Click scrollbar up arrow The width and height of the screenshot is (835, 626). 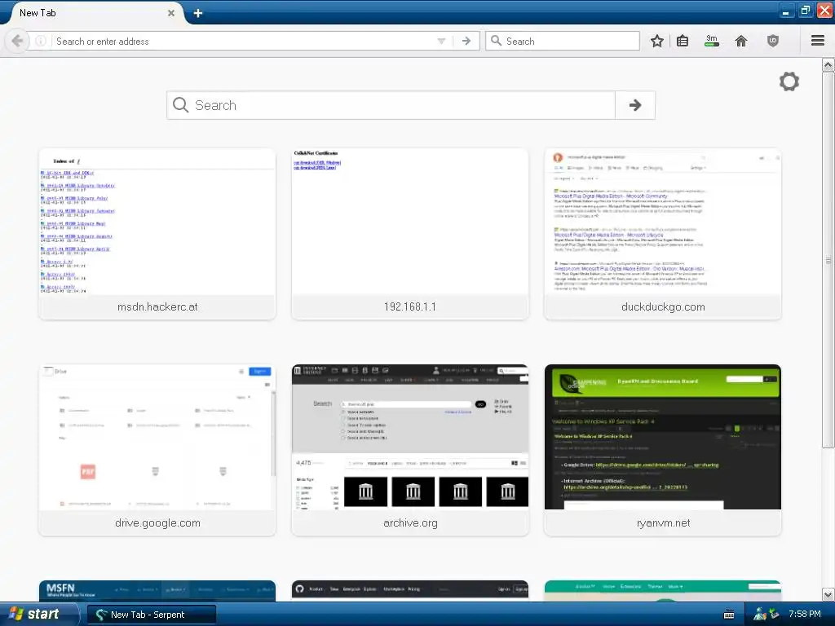pyautogui.click(x=828, y=65)
